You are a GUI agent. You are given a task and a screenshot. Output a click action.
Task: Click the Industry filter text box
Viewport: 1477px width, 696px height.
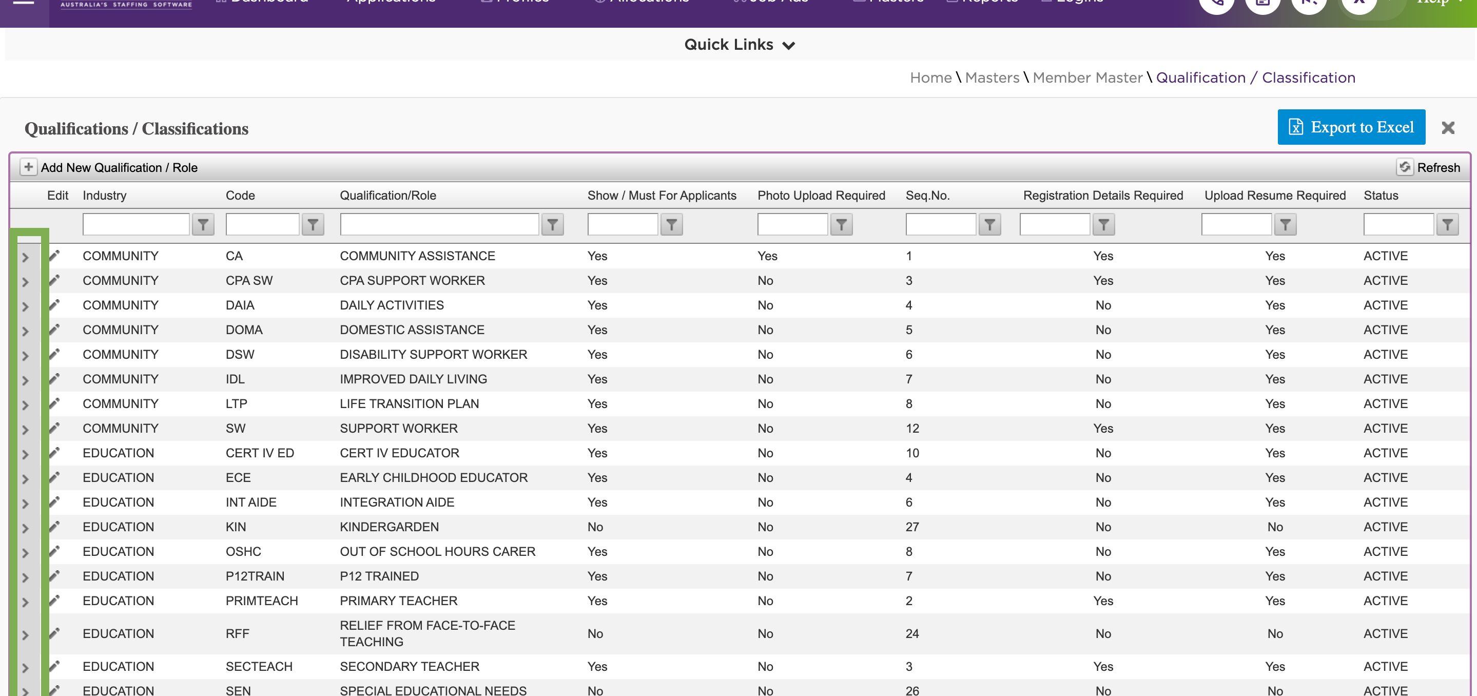pos(136,224)
